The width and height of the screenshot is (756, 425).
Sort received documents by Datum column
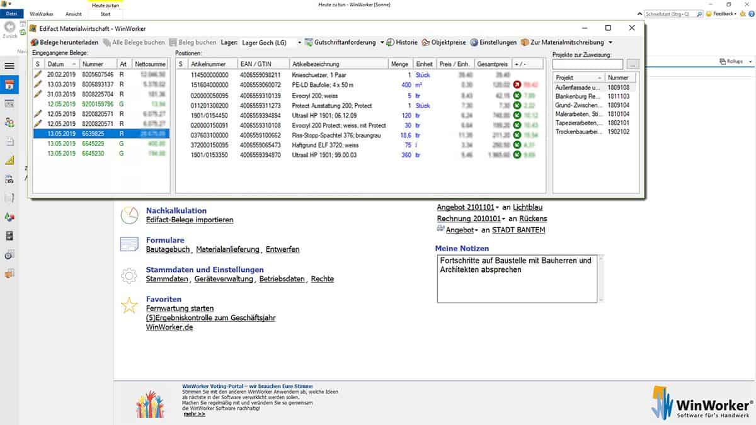click(62, 64)
